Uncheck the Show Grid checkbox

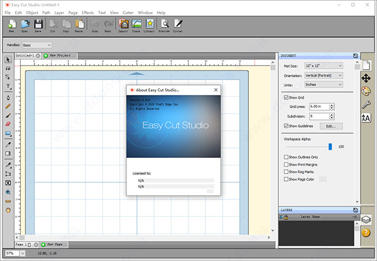[x=286, y=97]
